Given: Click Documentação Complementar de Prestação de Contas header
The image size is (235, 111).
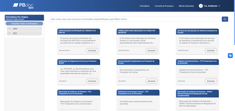Looking at the screenshot, I should [138, 62].
